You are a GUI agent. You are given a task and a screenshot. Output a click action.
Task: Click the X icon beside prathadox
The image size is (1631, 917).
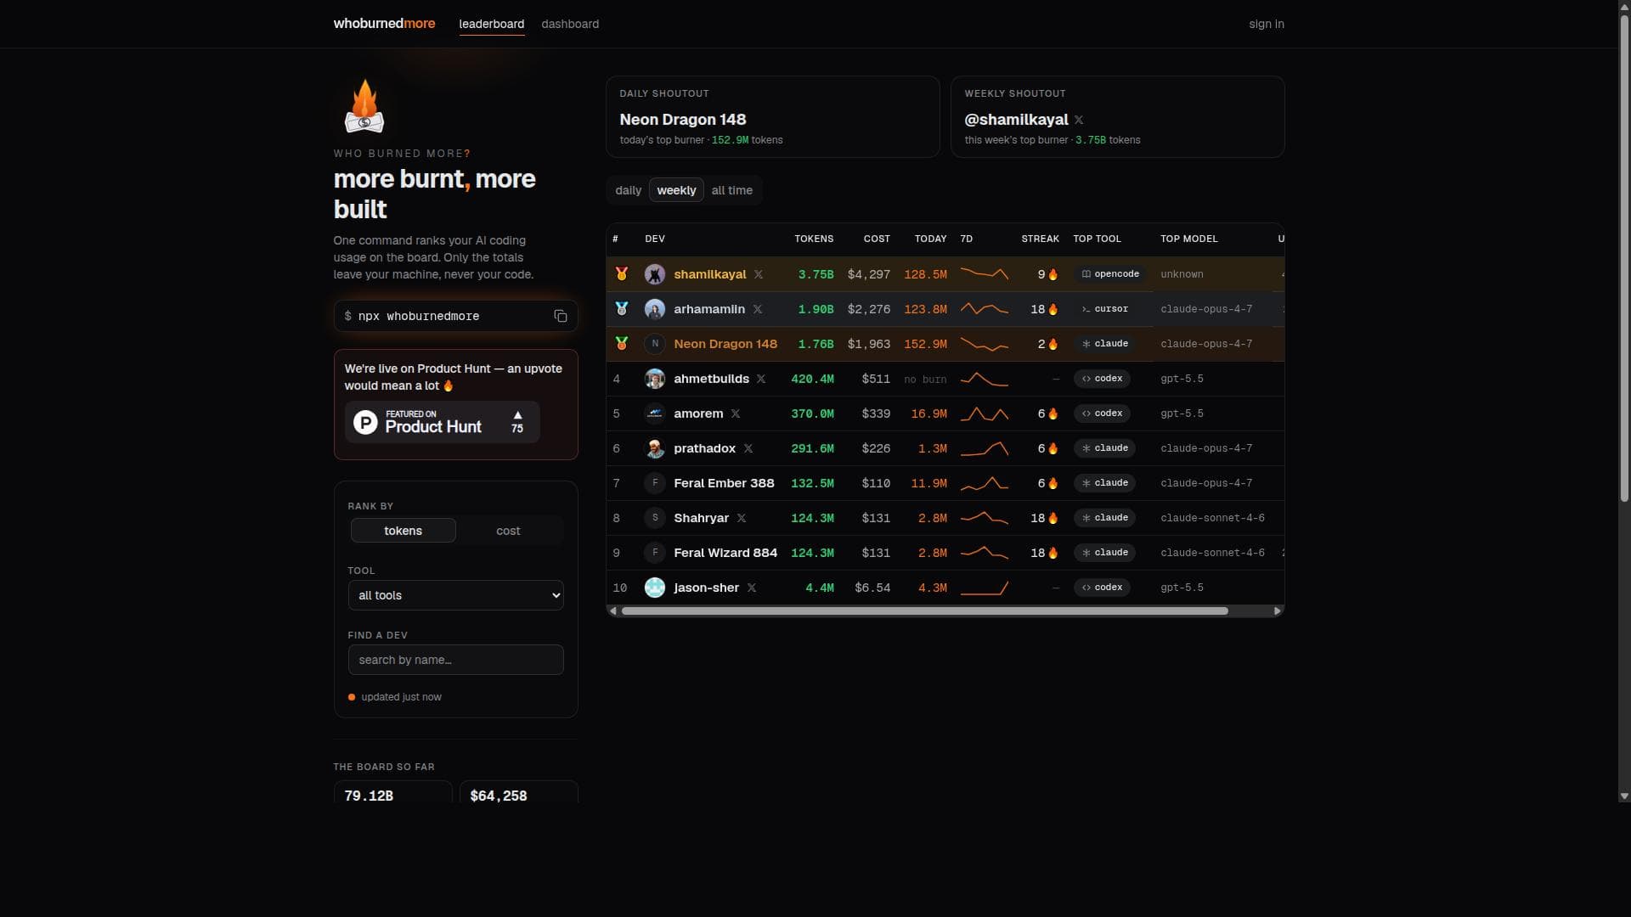tap(748, 448)
